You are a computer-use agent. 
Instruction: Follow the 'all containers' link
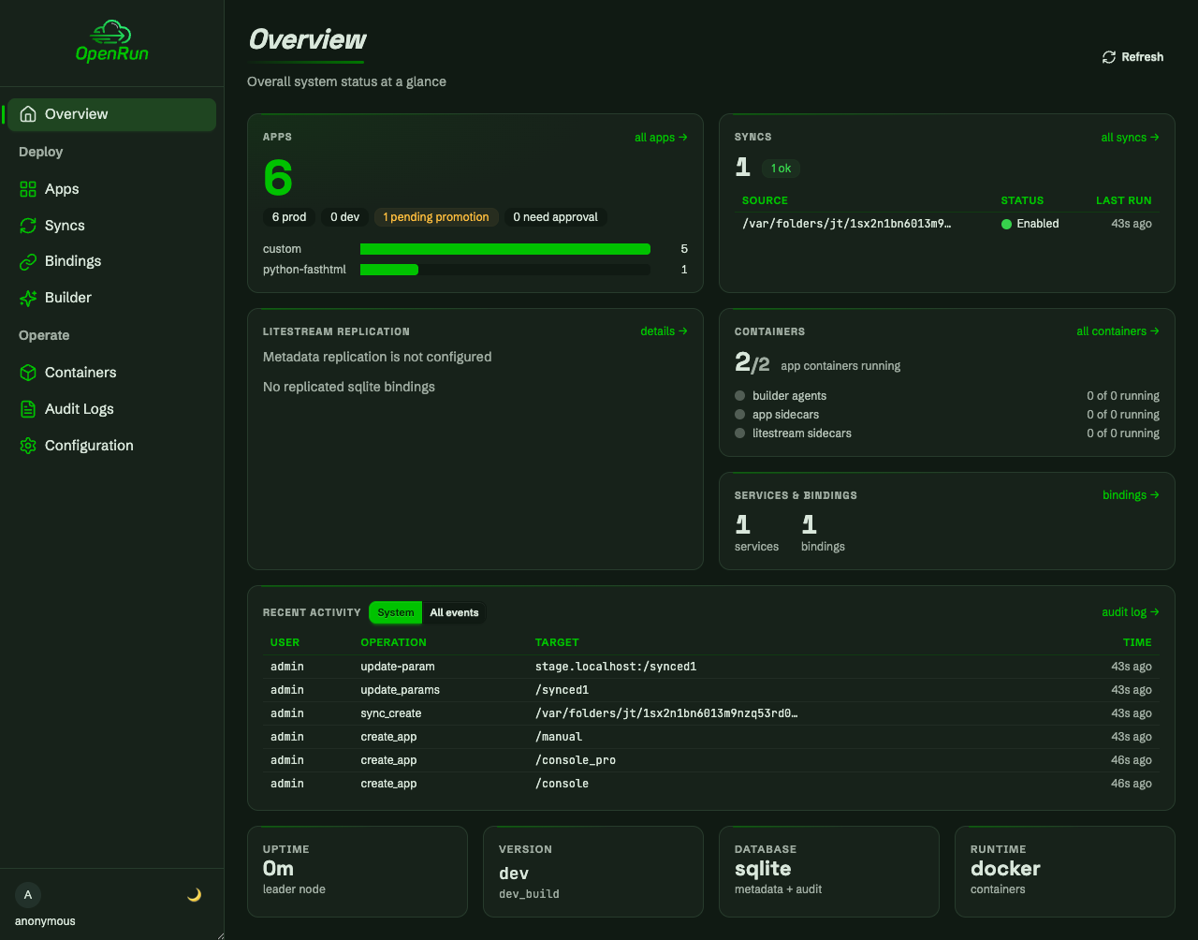click(1118, 331)
